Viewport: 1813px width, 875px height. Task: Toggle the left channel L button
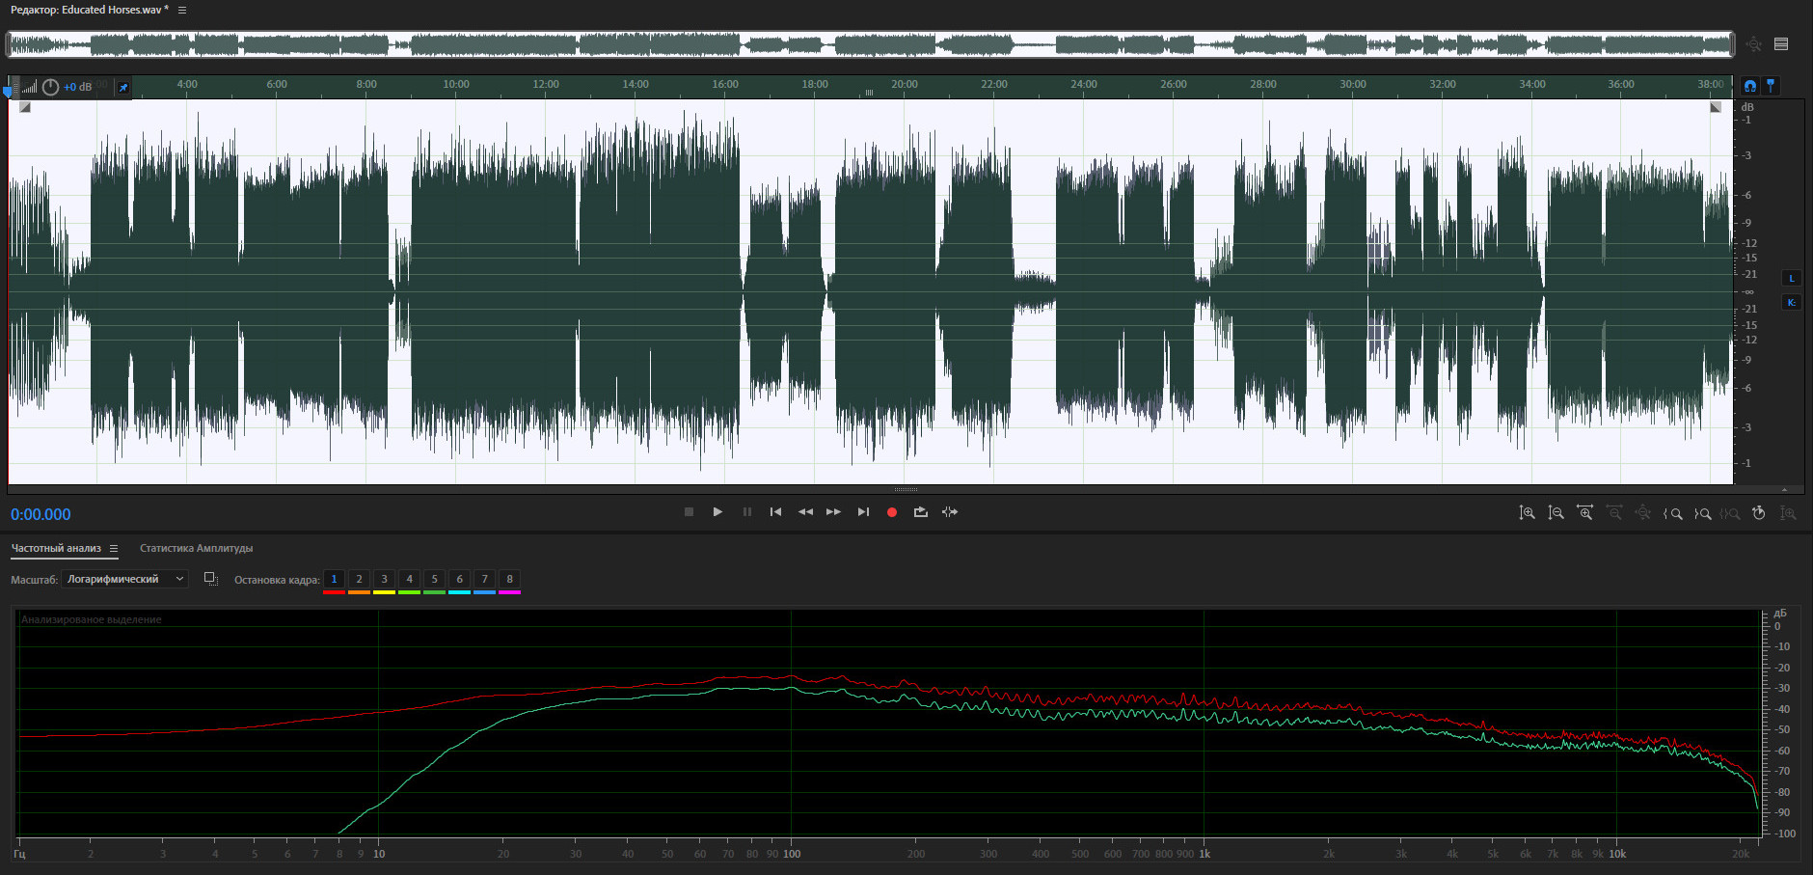coord(1792,278)
